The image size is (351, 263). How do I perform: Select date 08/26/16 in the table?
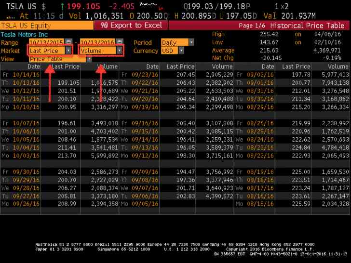[260, 123]
